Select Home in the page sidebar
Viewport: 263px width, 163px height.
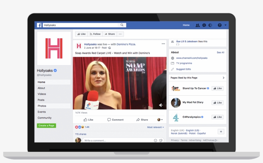[x=53, y=82]
